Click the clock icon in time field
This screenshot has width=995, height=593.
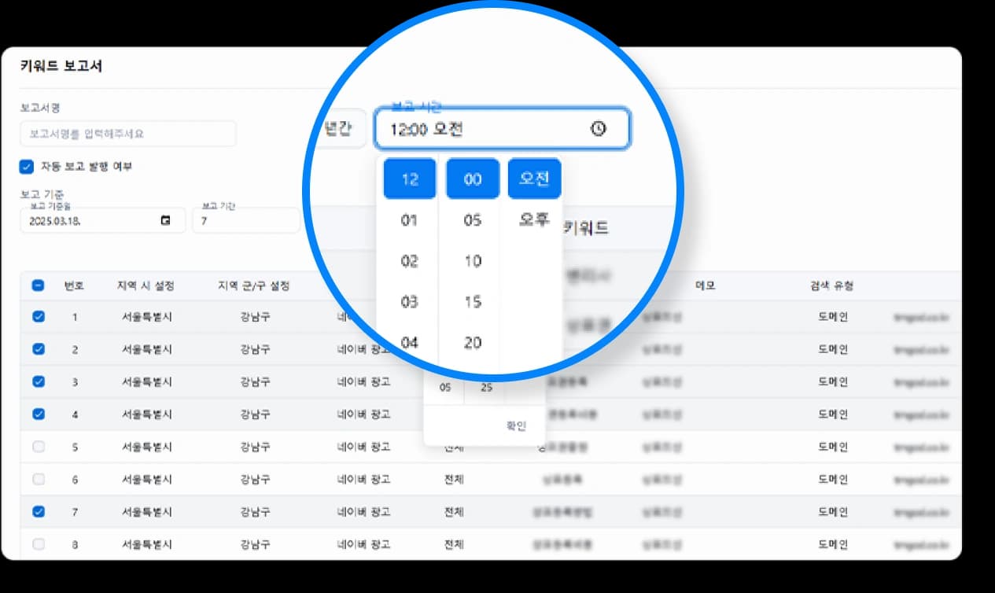(599, 129)
